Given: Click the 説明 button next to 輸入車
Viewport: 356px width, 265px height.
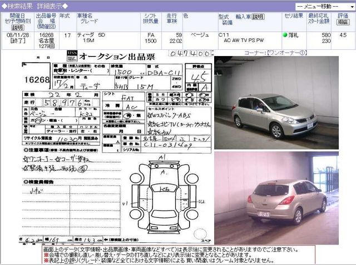Looking at the screenshot, I should point(258,17).
